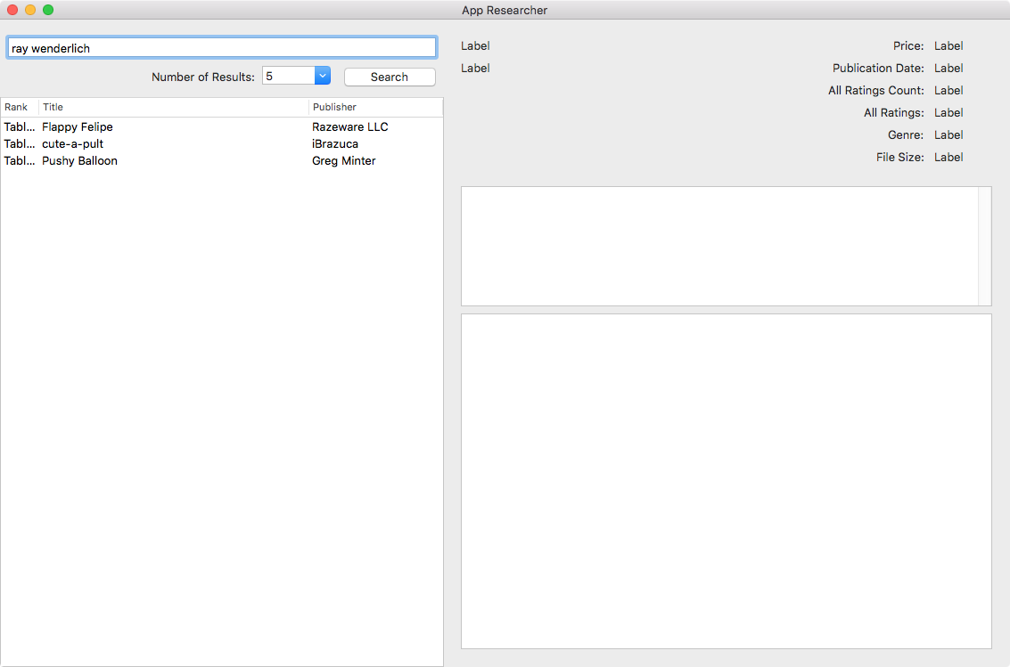Click the Label value next to Price
This screenshot has width=1010, height=667.
click(x=948, y=46)
